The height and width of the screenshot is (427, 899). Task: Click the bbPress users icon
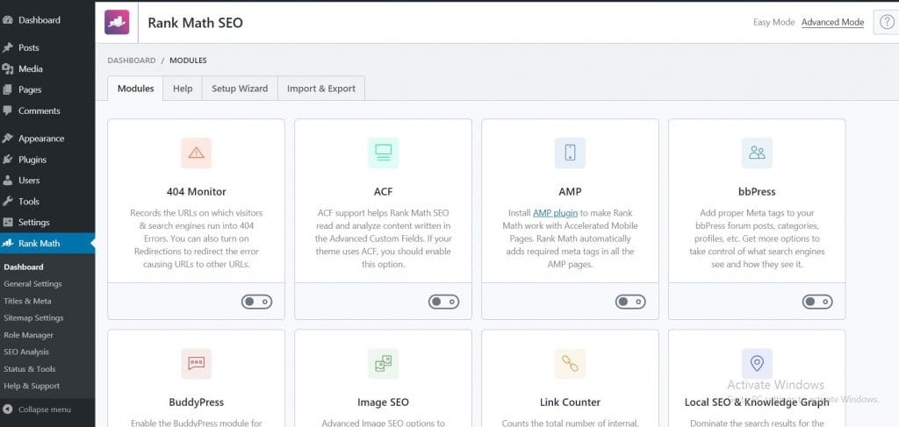[x=757, y=153]
